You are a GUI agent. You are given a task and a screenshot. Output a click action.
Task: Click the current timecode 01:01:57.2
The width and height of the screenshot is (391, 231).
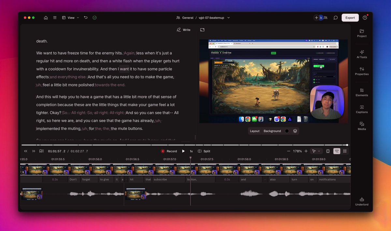pyautogui.click(x=57, y=151)
